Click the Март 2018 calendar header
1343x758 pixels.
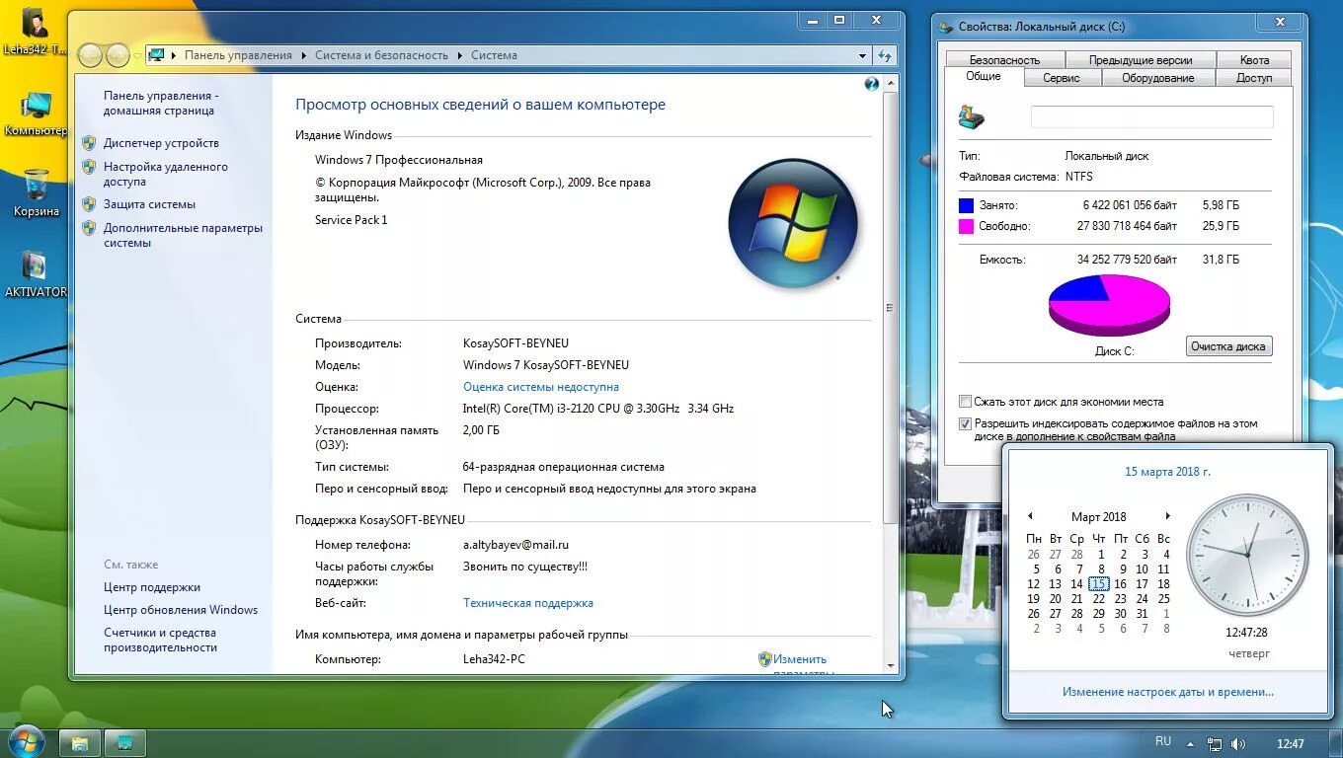pos(1098,517)
